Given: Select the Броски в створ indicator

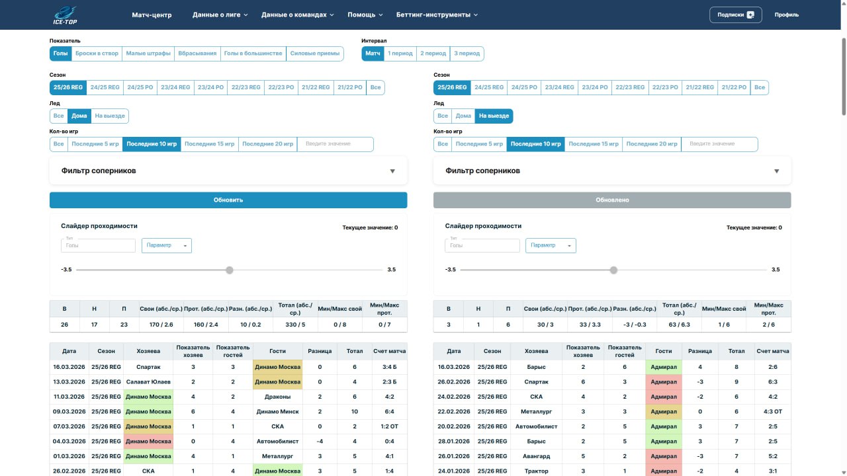Looking at the screenshot, I should [97, 54].
